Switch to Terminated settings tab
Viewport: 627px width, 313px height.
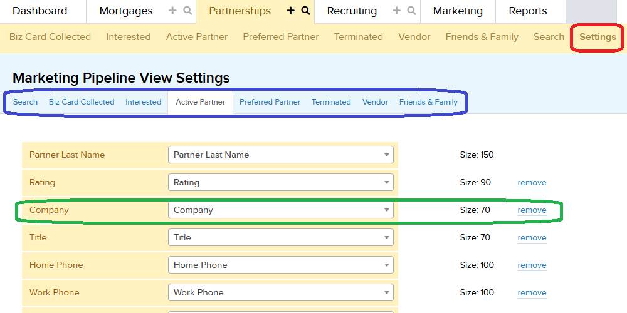click(x=331, y=102)
